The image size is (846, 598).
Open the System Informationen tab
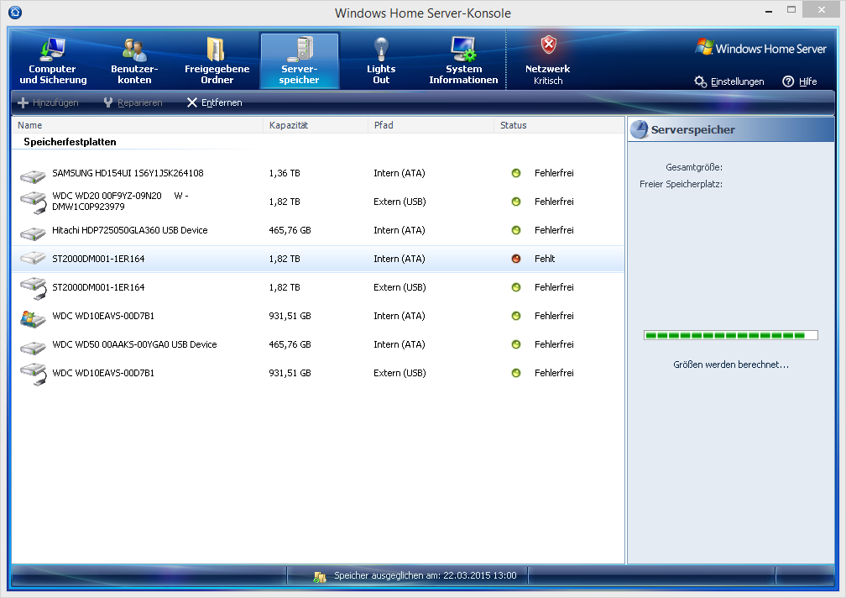pyautogui.click(x=463, y=61)
